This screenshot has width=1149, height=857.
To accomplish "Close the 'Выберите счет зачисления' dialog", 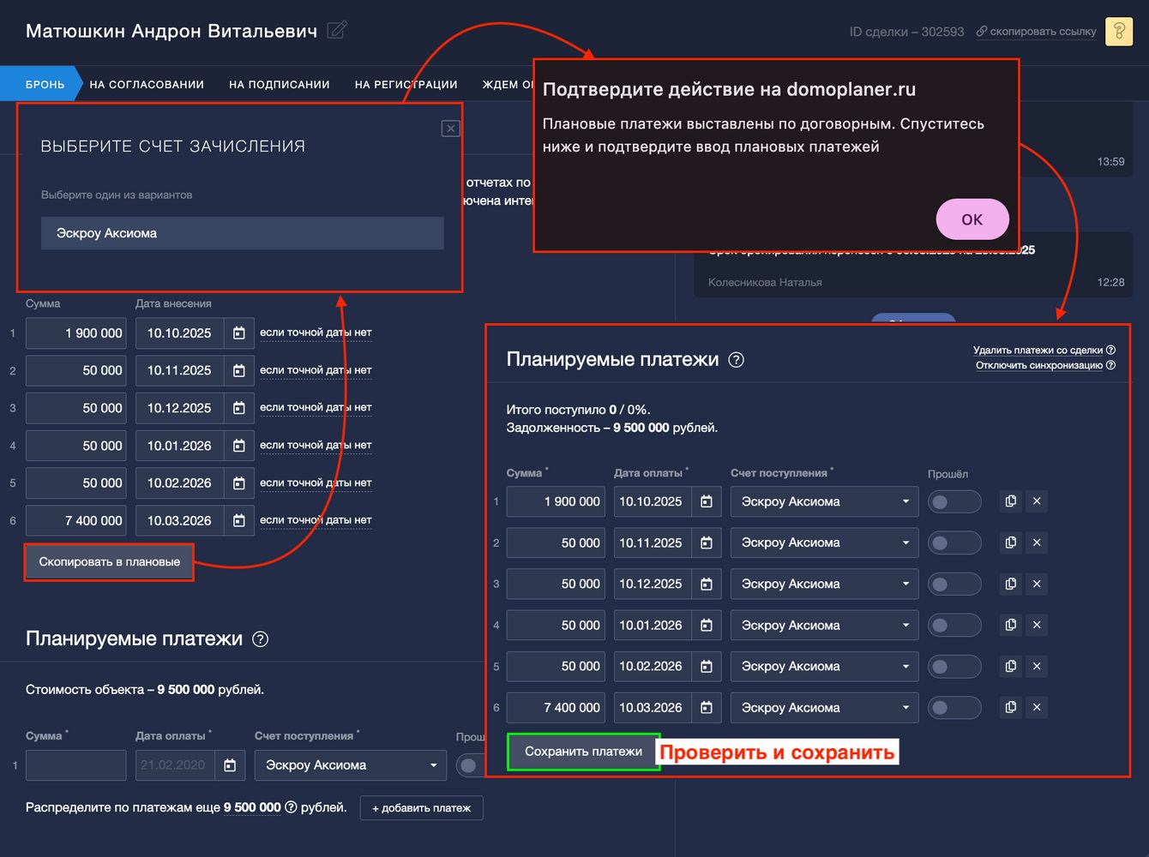I will 450,129.
